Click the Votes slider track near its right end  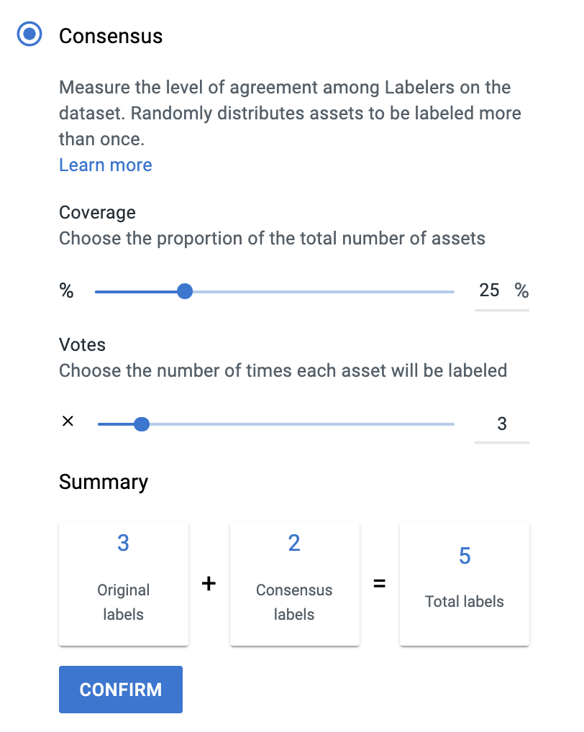(439, 424)
